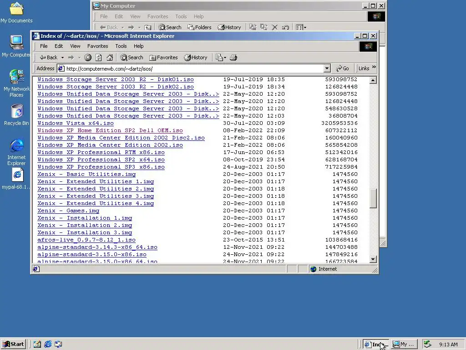The height and width of the screenshot is (350, 466).
Task: Open Windows Vista x64.iso link
Action: pos(76,123)
